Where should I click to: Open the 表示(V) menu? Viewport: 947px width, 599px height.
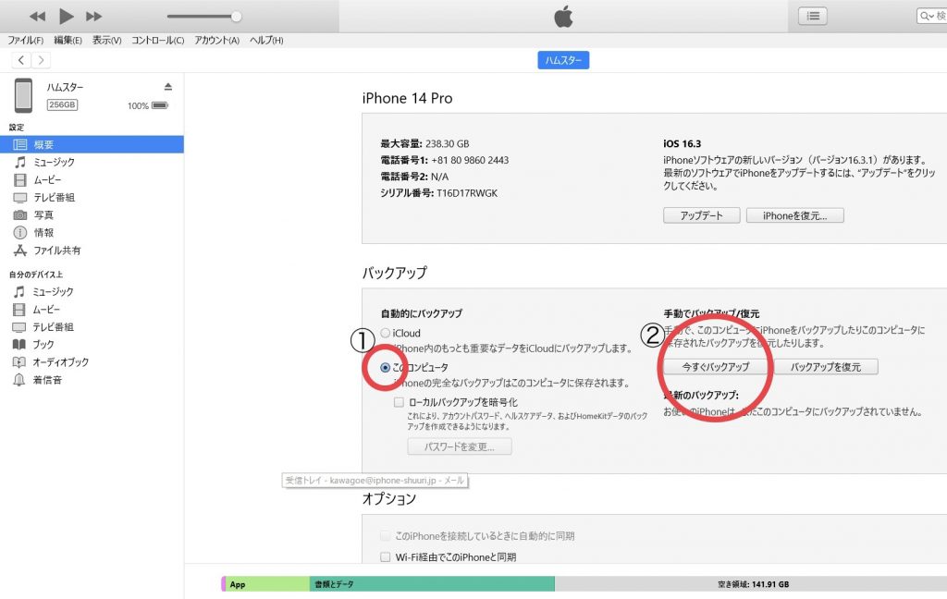coord(107,41)
